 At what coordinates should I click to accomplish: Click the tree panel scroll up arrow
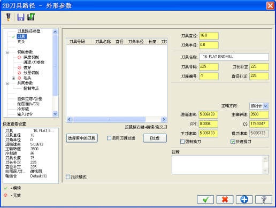tap(55, 32)
